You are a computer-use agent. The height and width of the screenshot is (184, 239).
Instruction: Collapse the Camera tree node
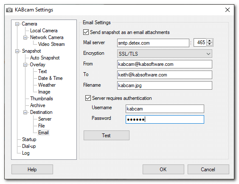(17, 24)
